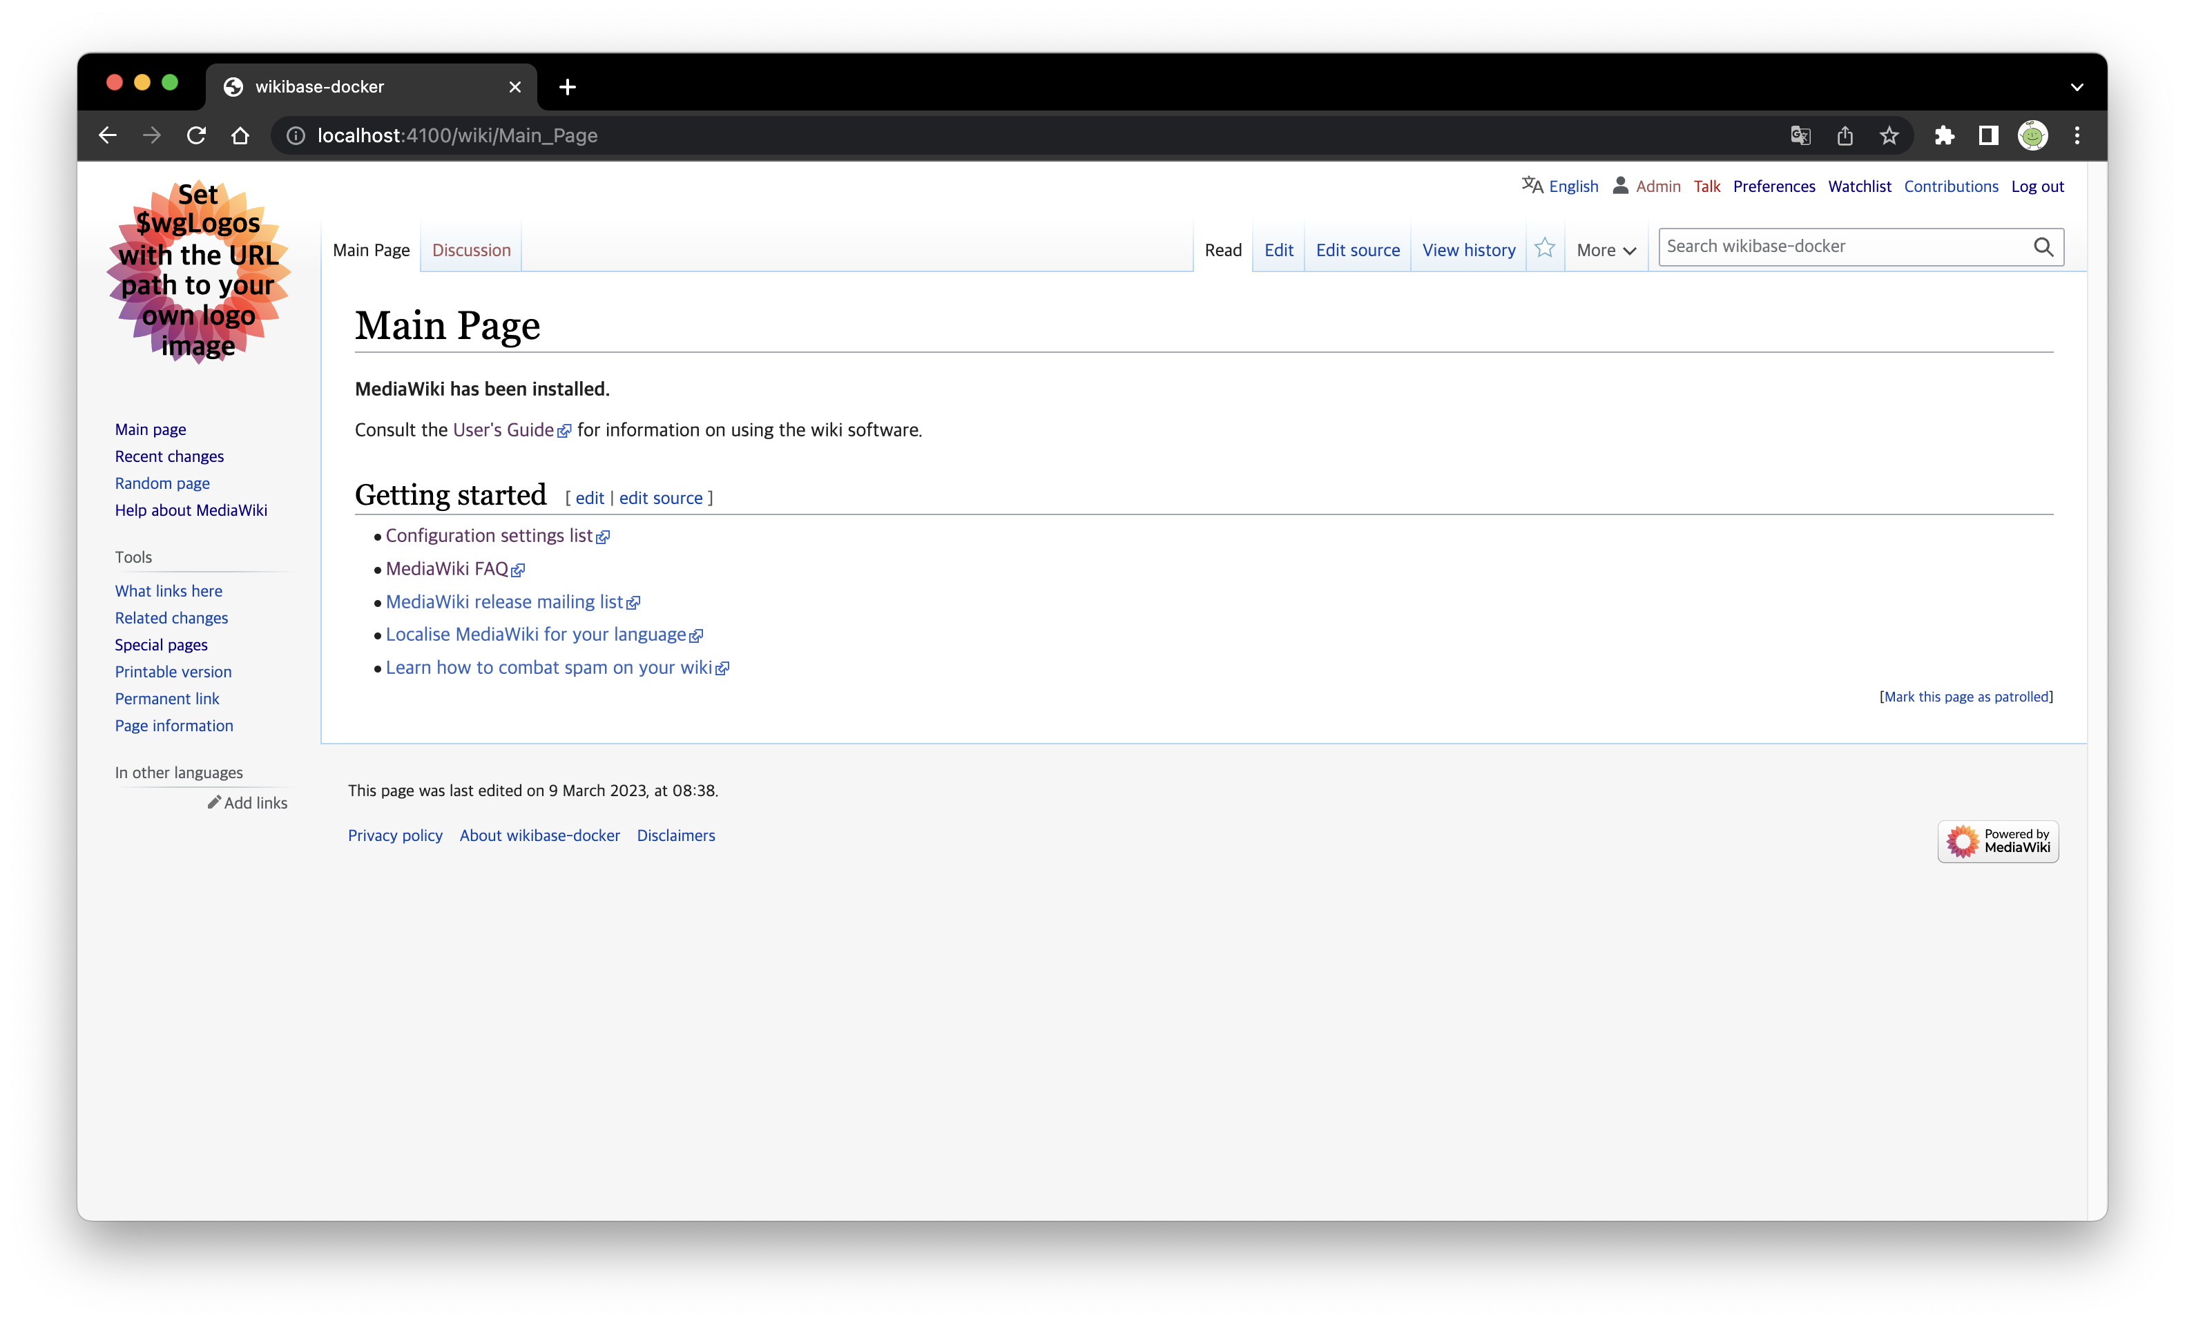
Task: Click the browser profile avatar
Action: tap(2032, 135)
